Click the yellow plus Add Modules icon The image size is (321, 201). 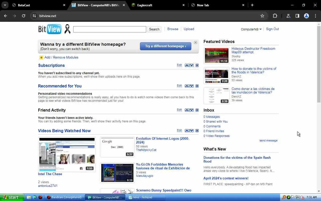[x=41, y=58]
